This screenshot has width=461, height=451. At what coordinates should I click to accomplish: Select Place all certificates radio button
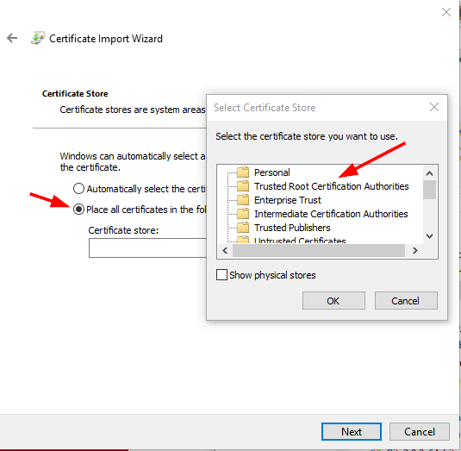[78, 210]
